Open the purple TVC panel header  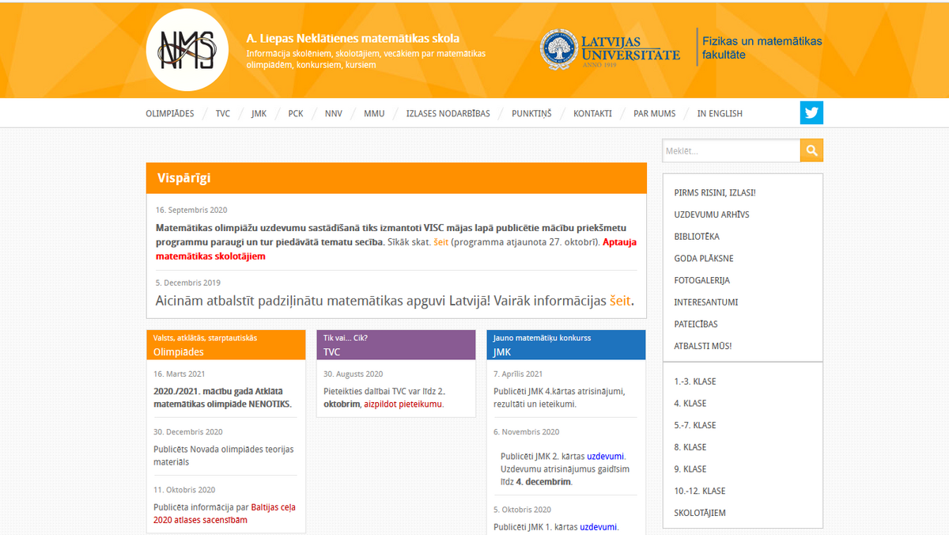coord(396,345)
